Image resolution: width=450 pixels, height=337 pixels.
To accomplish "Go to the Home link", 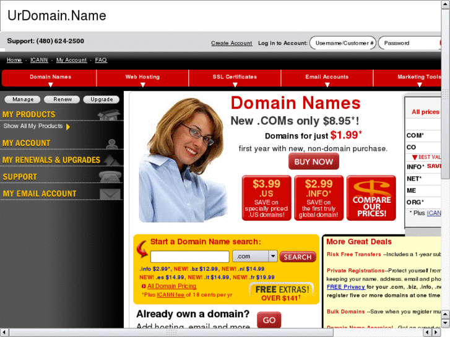I will pyautogui.click(x=14, y=60).
